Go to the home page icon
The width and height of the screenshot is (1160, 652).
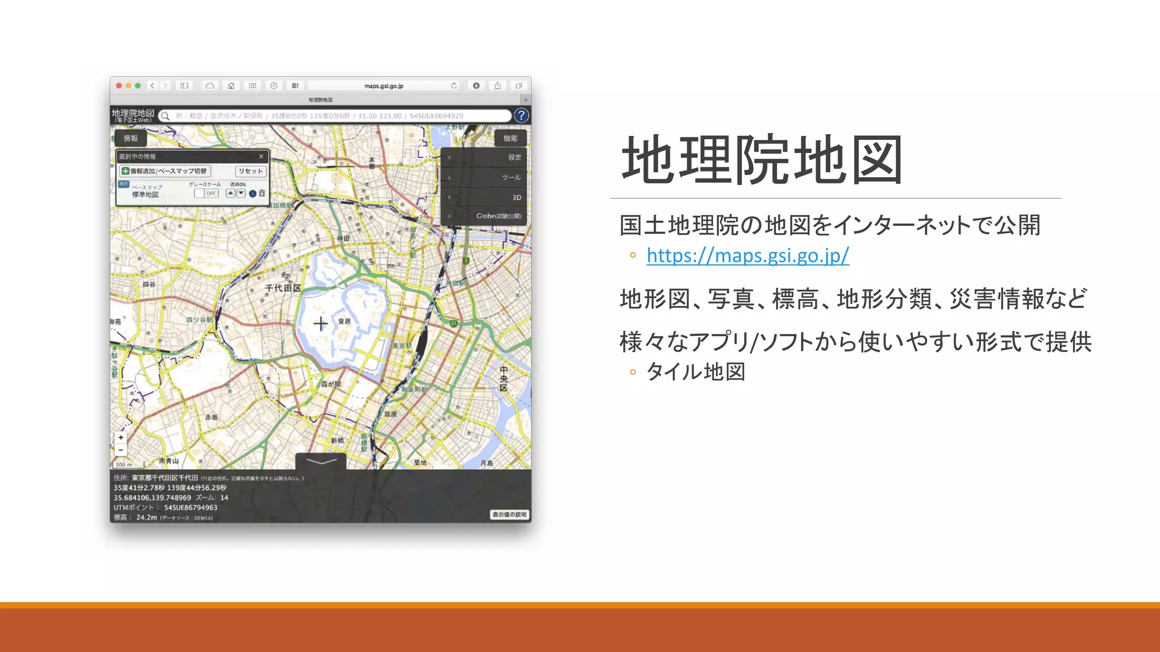[x=231, y=85]
